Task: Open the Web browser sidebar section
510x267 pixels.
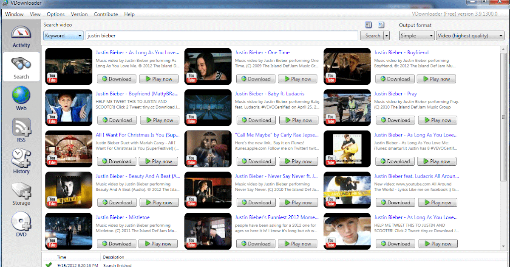Action: pos(21,98)
